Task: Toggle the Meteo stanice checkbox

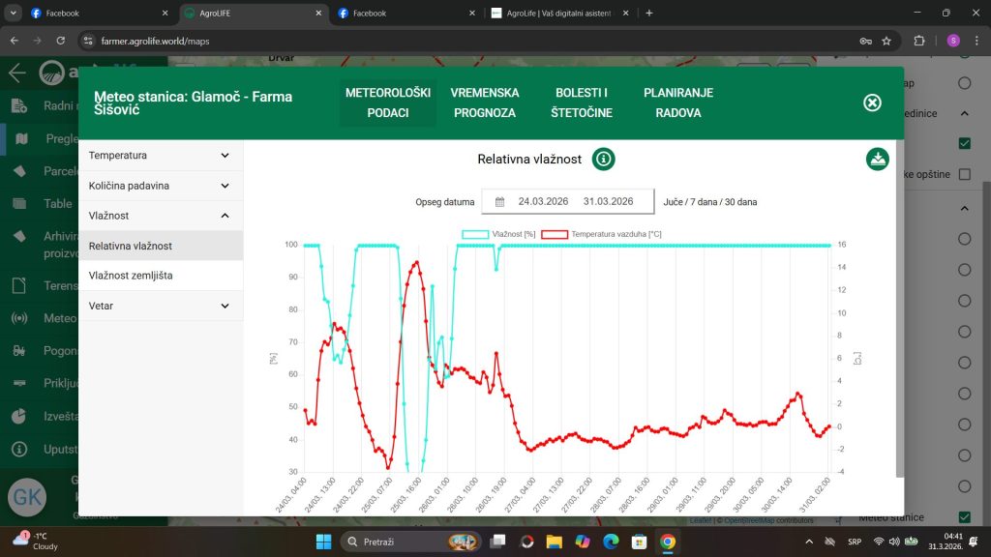Action: coord(964,517)
